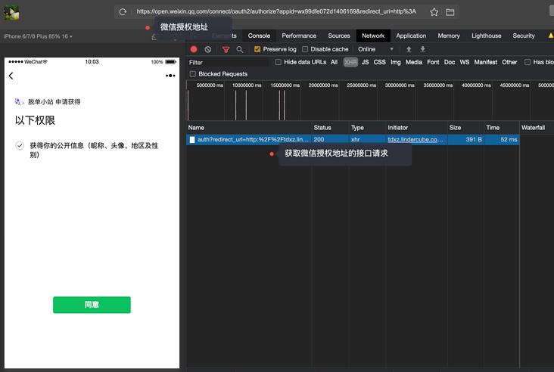554x372 pixels.
Task: Filter requests by Other
Action: [509, 62]
